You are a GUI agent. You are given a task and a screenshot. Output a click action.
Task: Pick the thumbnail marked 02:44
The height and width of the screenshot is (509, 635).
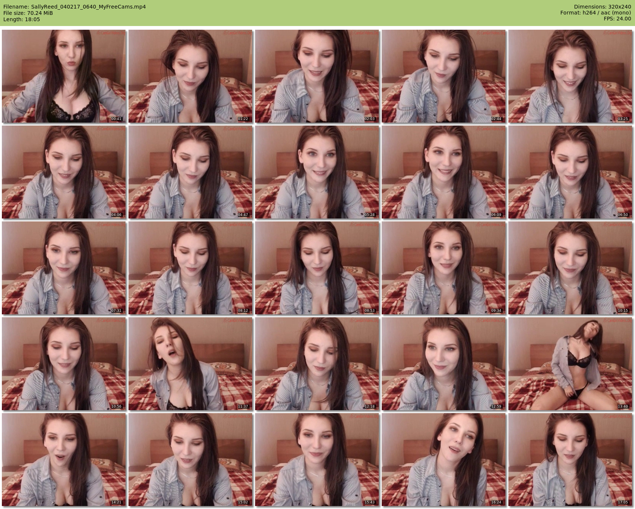tap(443, 76)
